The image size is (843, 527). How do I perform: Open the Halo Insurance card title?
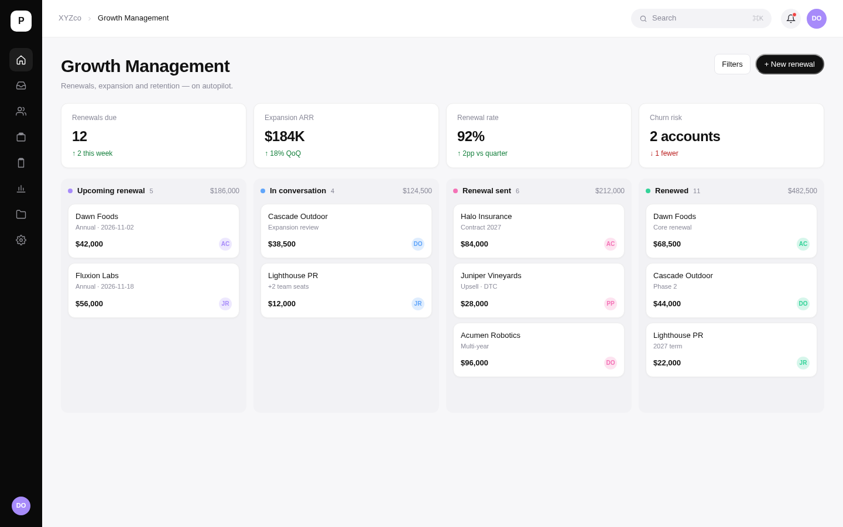486,217
